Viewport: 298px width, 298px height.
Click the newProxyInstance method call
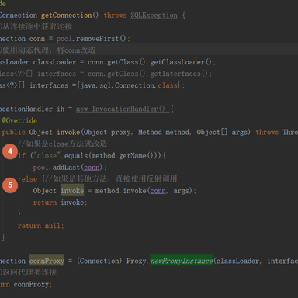pos(182,261)
